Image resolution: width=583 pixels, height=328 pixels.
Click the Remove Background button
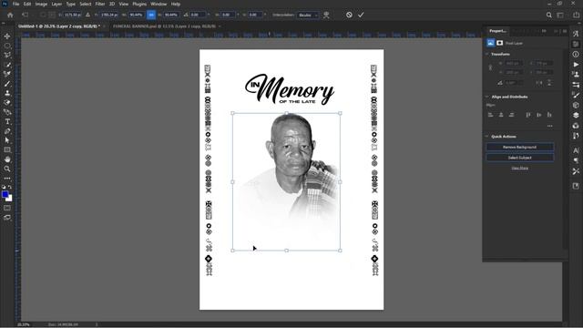pos(520,148)
